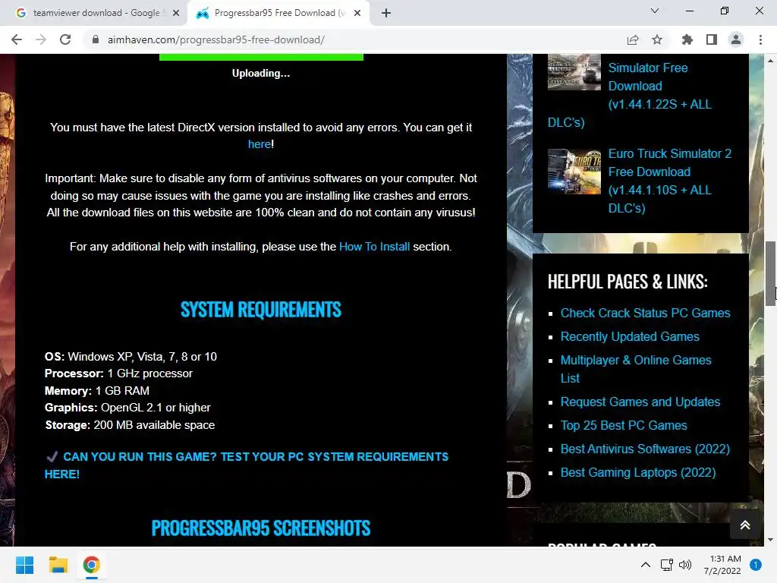Open Recently Updated Games link
The height and width of the screenshot is (583, 777).
630,336
